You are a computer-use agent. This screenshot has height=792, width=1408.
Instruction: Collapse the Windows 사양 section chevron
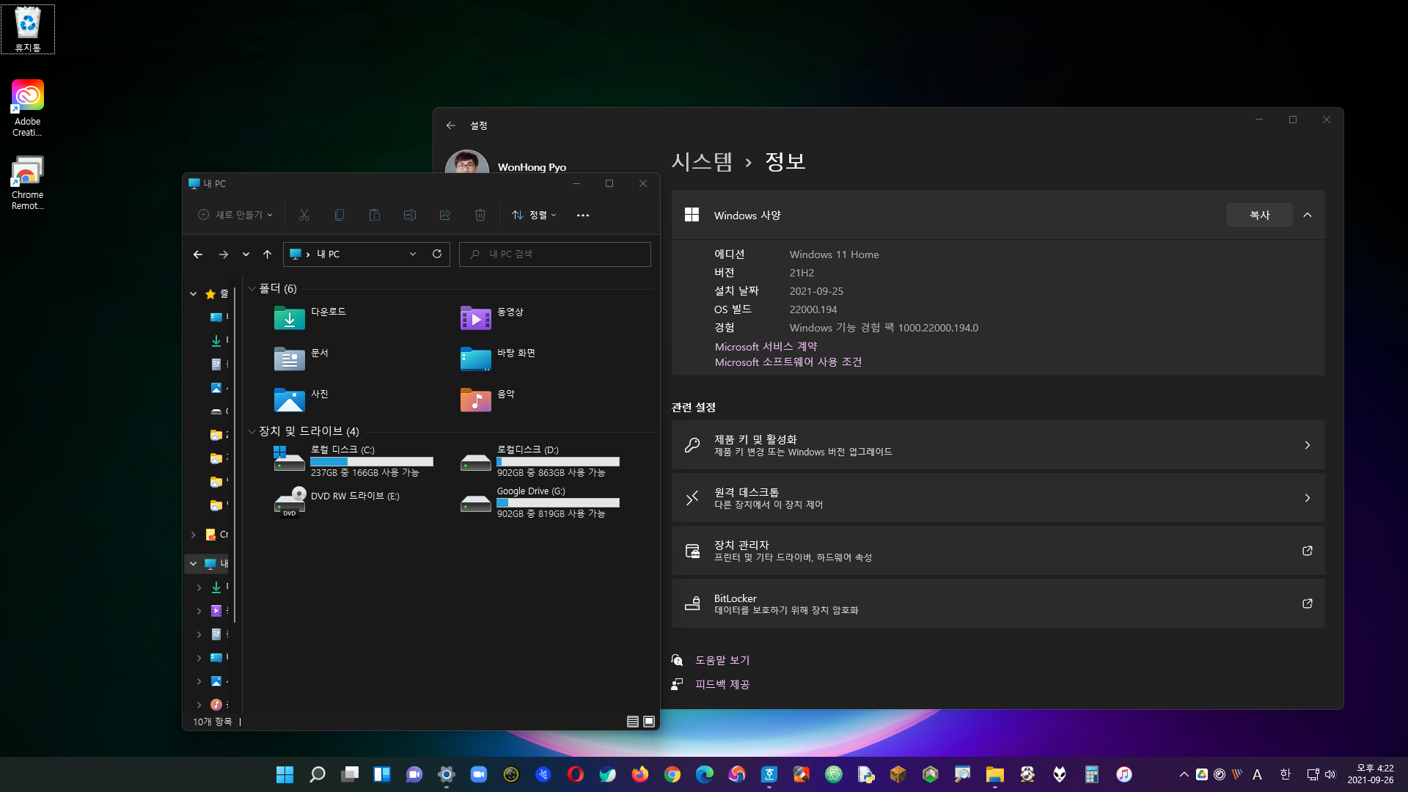[x=1308, y=215]
